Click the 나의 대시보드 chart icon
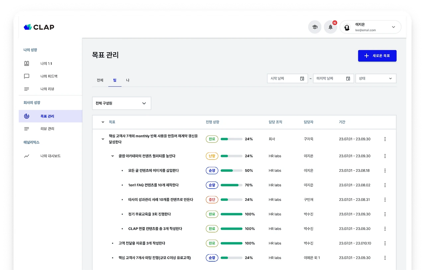 pyautogui.click(x=27, y=156)
